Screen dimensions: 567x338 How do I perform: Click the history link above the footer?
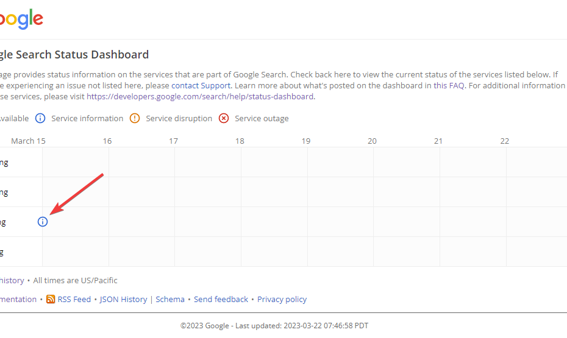(12, 280)
